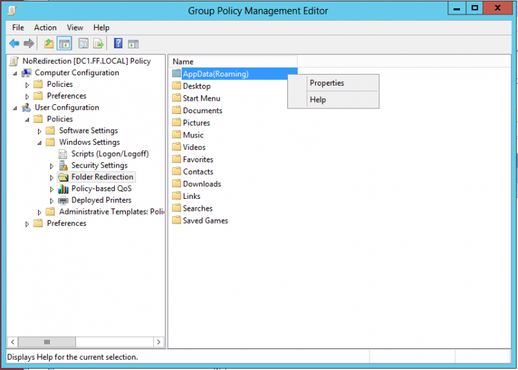Expand the Folder Redirection node
This screenshot has width=518, height=370.
click(52, 177)
